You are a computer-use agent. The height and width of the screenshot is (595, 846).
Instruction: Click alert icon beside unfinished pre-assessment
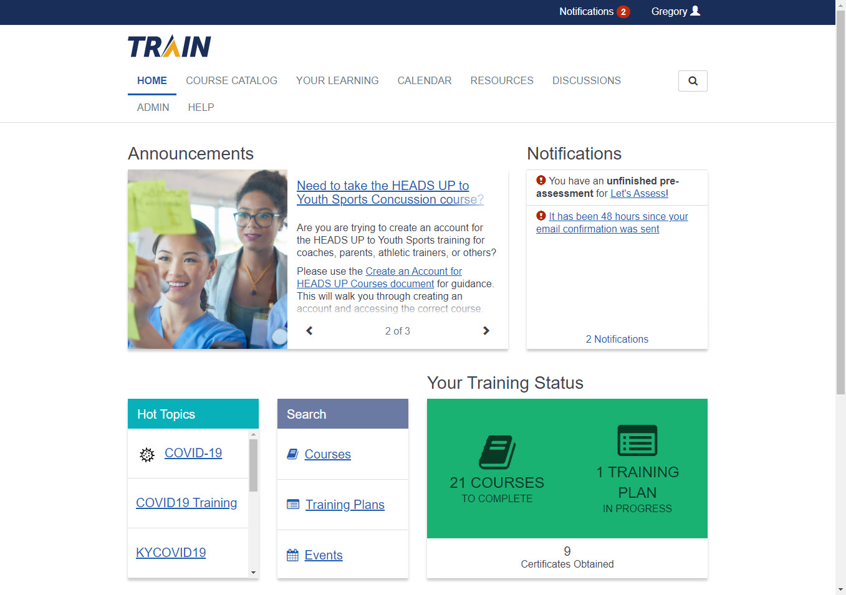(541, 180)
